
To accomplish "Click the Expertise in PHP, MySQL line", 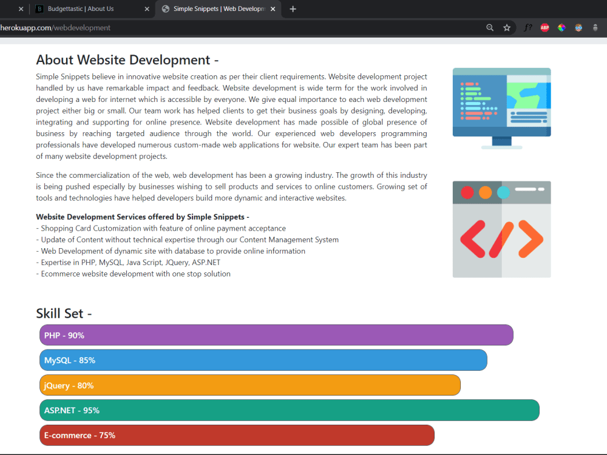I will 128,262.
